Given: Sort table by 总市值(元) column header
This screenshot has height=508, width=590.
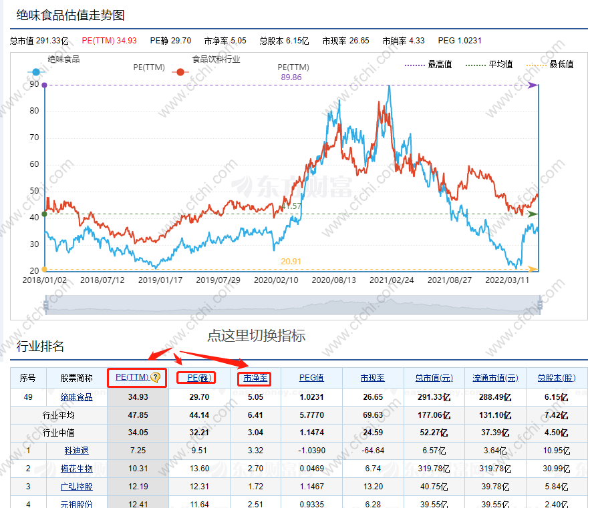Looking at the screenshot, I should coord(434,378).
